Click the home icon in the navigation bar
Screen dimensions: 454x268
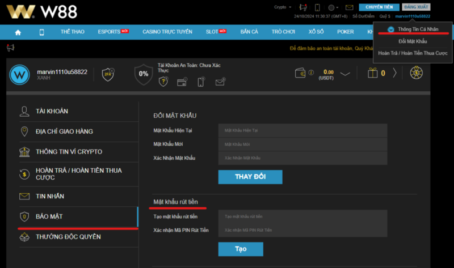(18, 32)
